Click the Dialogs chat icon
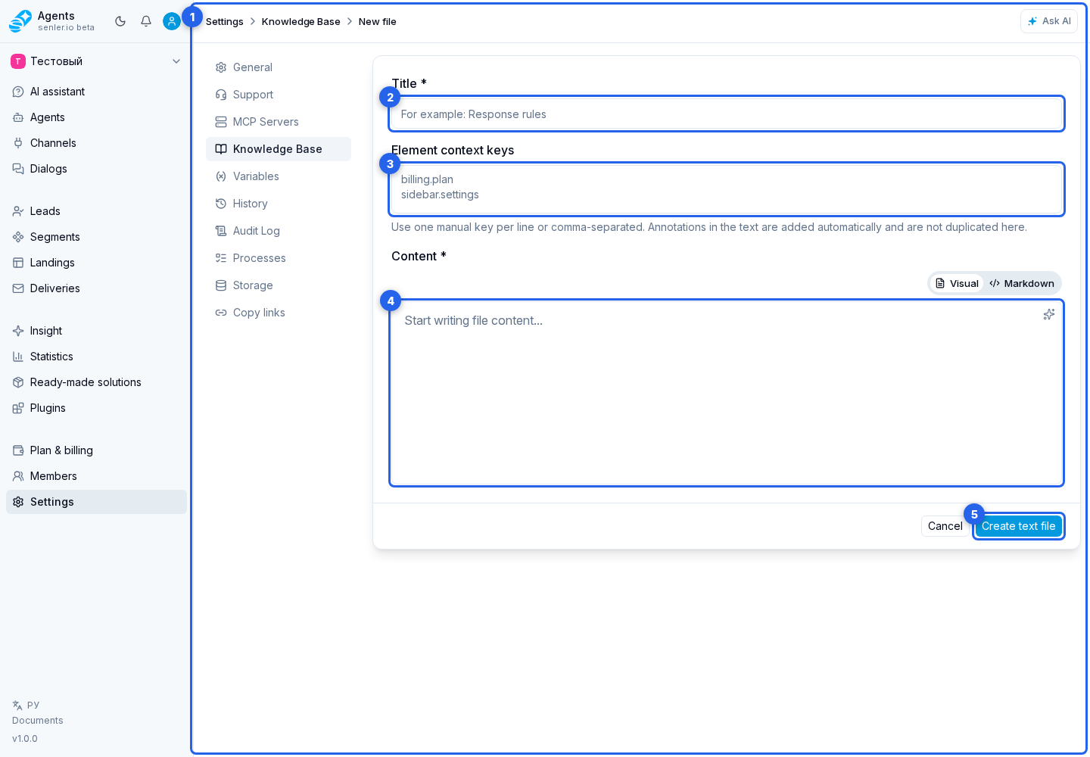Screen dimensions: 1090x757 tap(18, 169)
